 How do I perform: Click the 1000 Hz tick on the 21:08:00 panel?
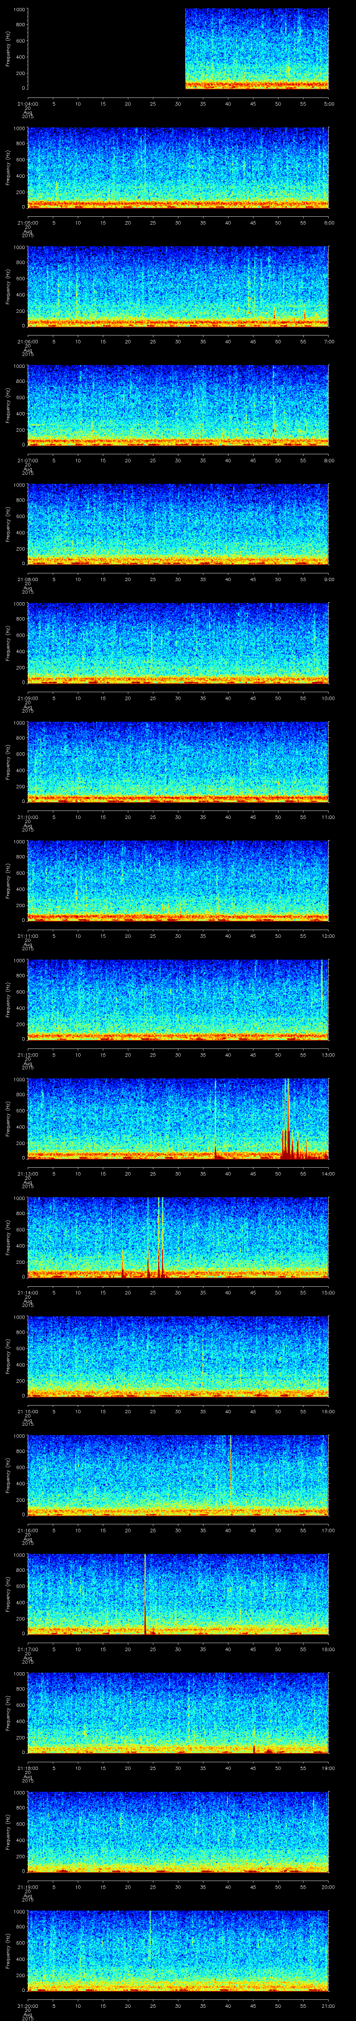(x=19, y=485)
